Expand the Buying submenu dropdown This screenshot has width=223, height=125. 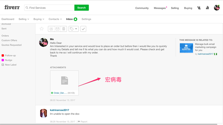pyautogui.click(x=39, y=19)
